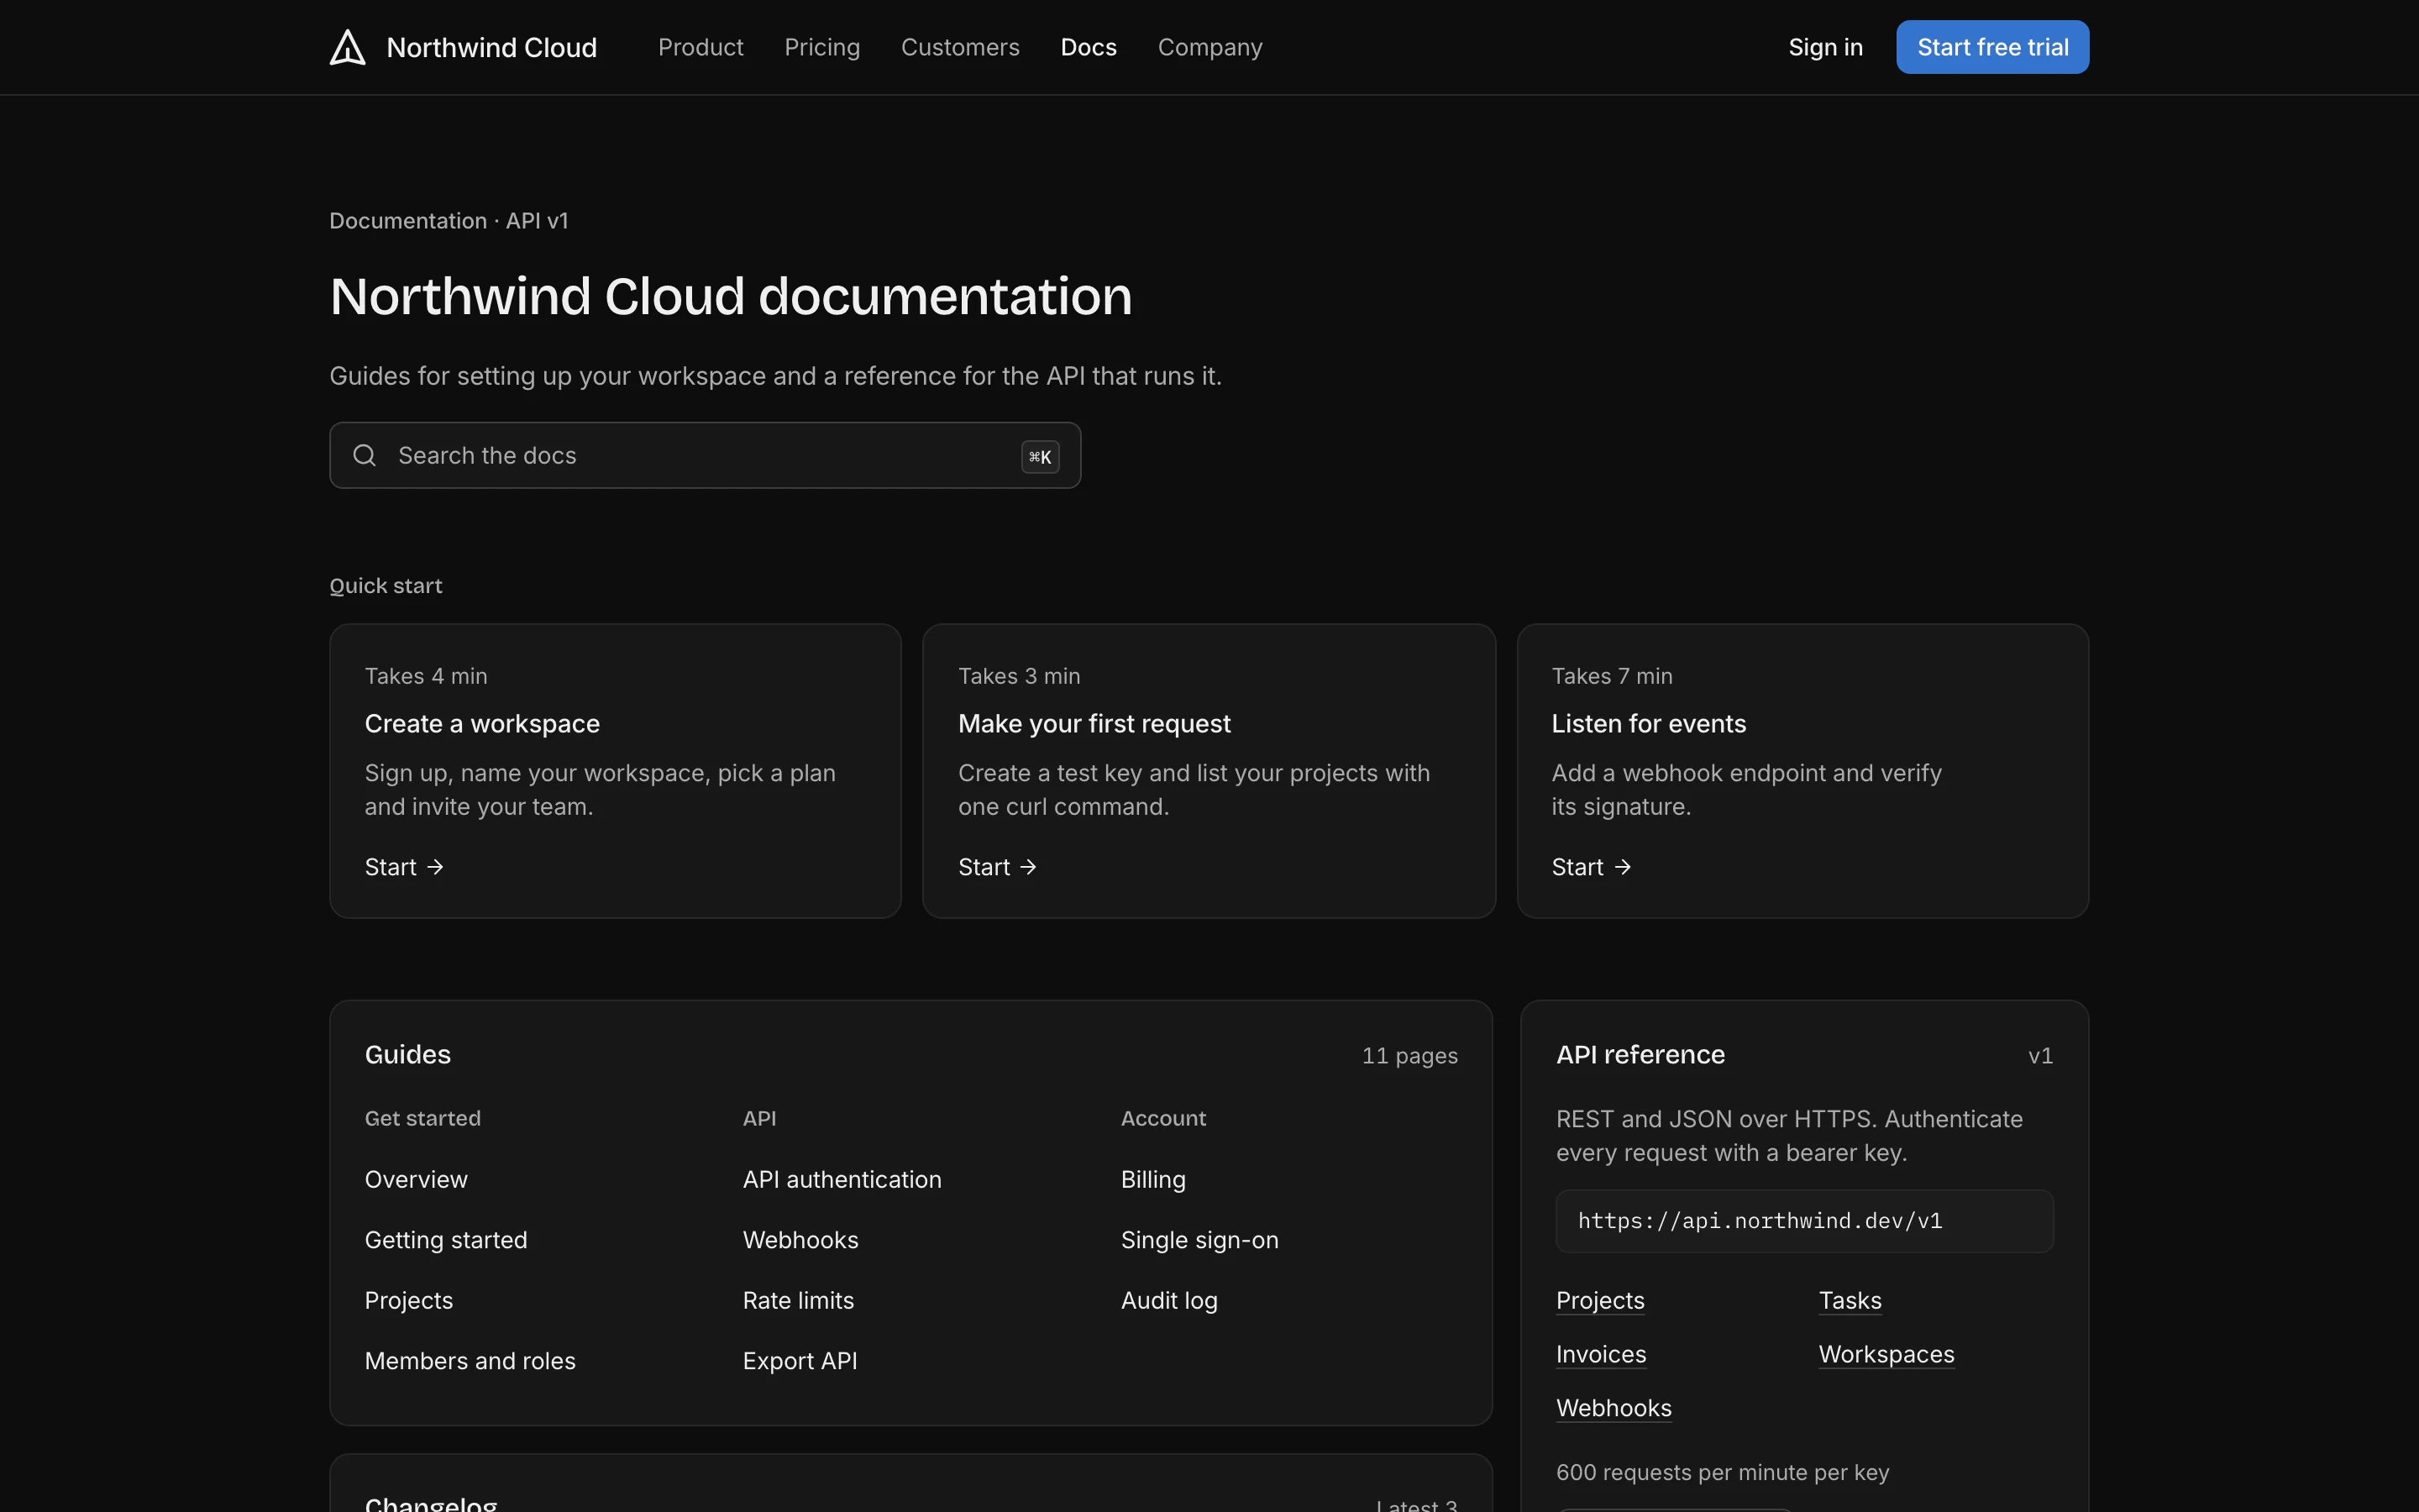Open the Customers nav item
Image resolution: width=2419 pixels, height=1512 pixels.
coord(959,47)
